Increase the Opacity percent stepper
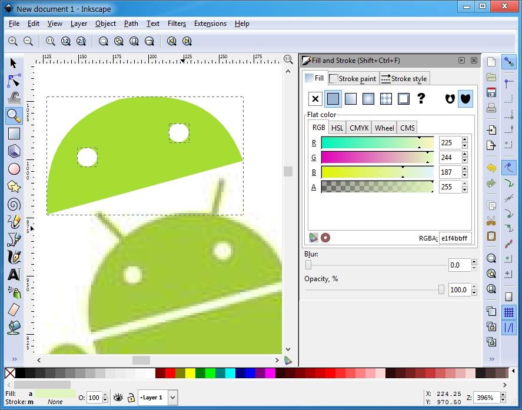This screenshot has width=522, height=410. (474, 286)
